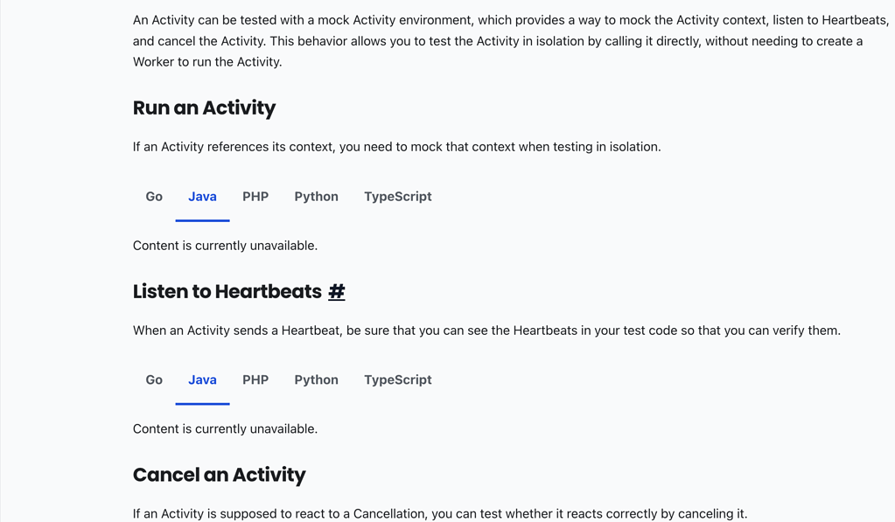The width and height of the screenshot is (895, 522).
Task: Click the Cancel an Activity heading
Action: pyautogui.click(x=219, y=475)
